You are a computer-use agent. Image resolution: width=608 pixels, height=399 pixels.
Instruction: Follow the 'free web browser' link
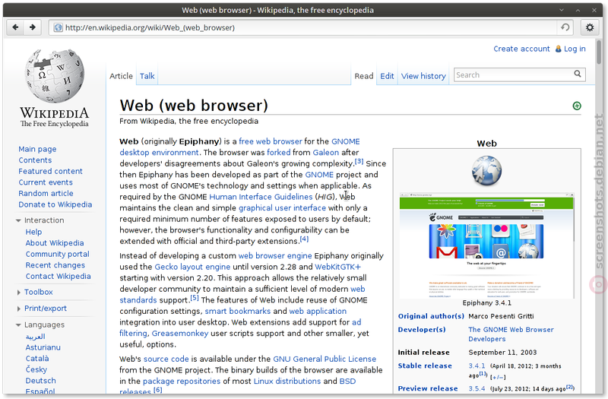point(271,141)
